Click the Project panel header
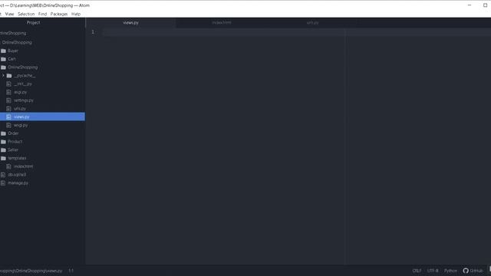The width and height of the screenshot is (491, 276). click(33, 22)
